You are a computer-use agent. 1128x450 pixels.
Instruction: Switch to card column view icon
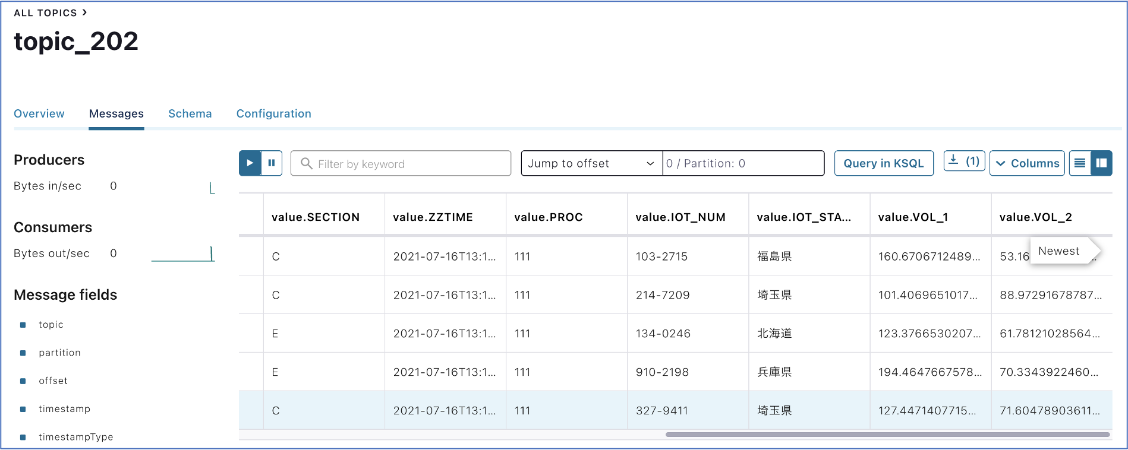click(1101, 163)
